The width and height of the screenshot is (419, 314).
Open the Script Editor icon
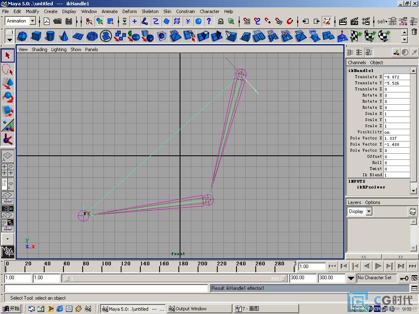414,288
